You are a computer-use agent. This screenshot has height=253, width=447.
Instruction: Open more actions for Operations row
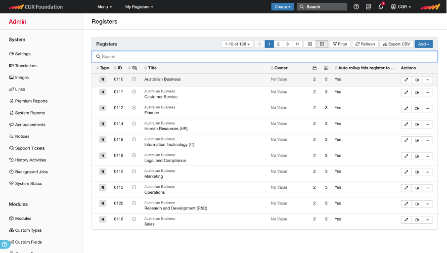point(427,188)
